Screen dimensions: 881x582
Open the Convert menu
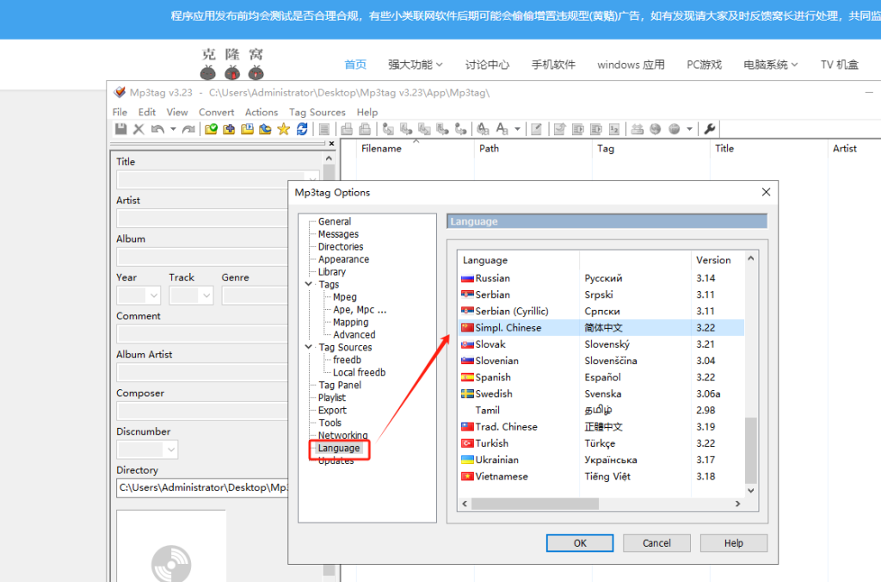(216, 112)
